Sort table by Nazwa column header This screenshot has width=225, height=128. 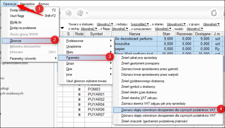point(135,34)
